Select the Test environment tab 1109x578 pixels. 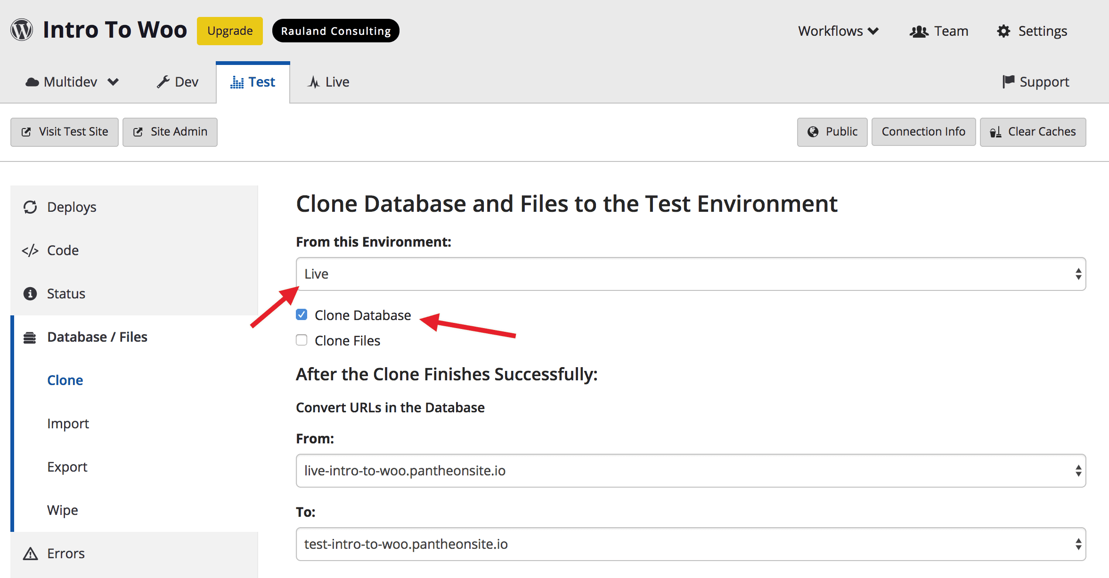[253, 82]
